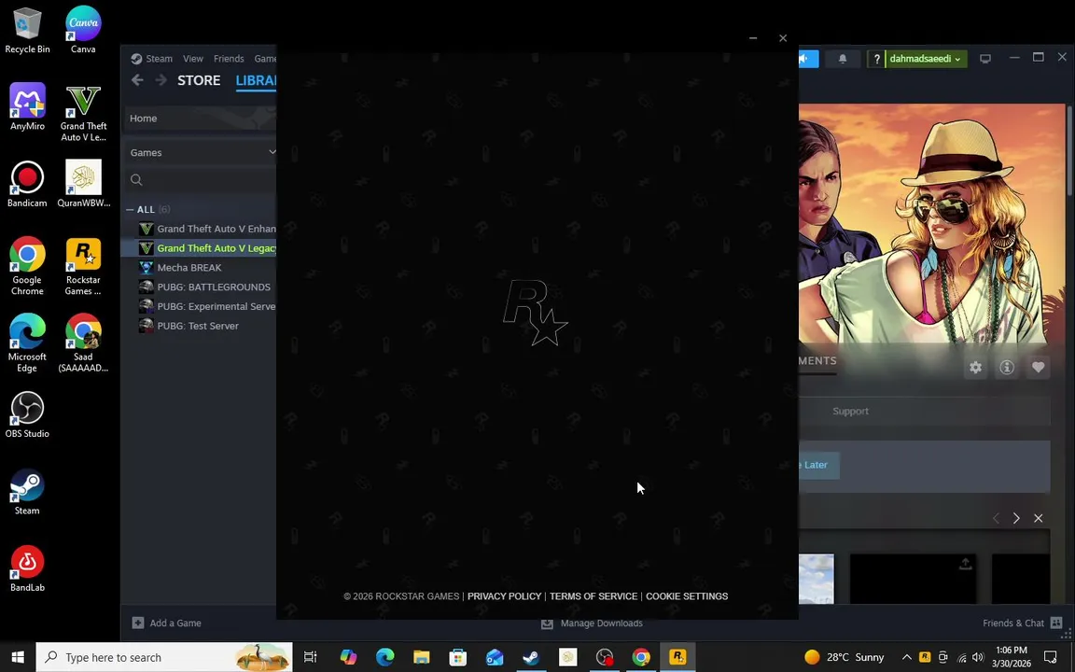Screen dimensions: 1075x672
Task: Click the game settings gear icon in Steam
Action: tap(975, 368)
